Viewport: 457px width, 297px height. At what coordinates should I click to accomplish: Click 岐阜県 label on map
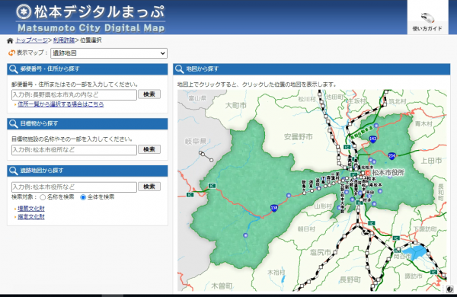coord(196,142)
